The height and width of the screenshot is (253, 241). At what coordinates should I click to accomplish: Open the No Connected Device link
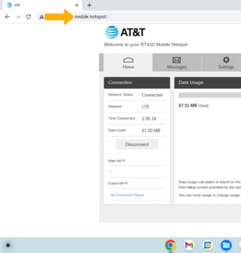point(127,195)
